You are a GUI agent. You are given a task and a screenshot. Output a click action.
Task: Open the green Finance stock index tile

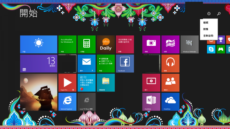106,64
